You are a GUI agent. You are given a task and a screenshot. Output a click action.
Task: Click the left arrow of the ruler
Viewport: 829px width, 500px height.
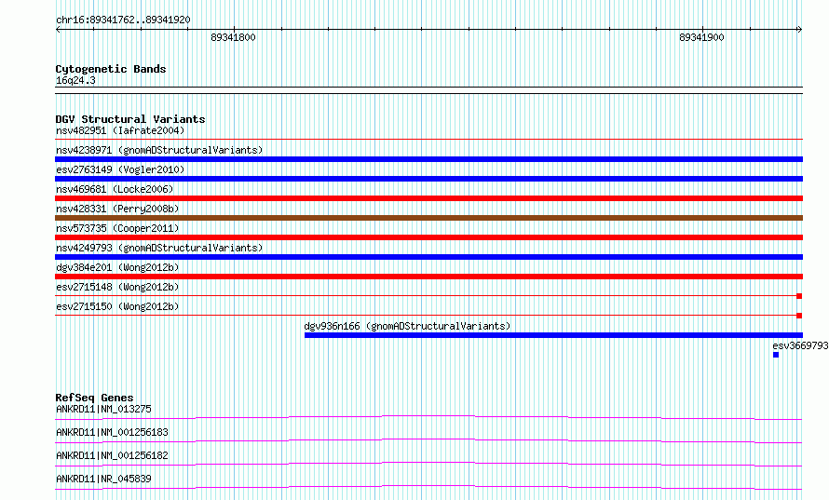58,30
